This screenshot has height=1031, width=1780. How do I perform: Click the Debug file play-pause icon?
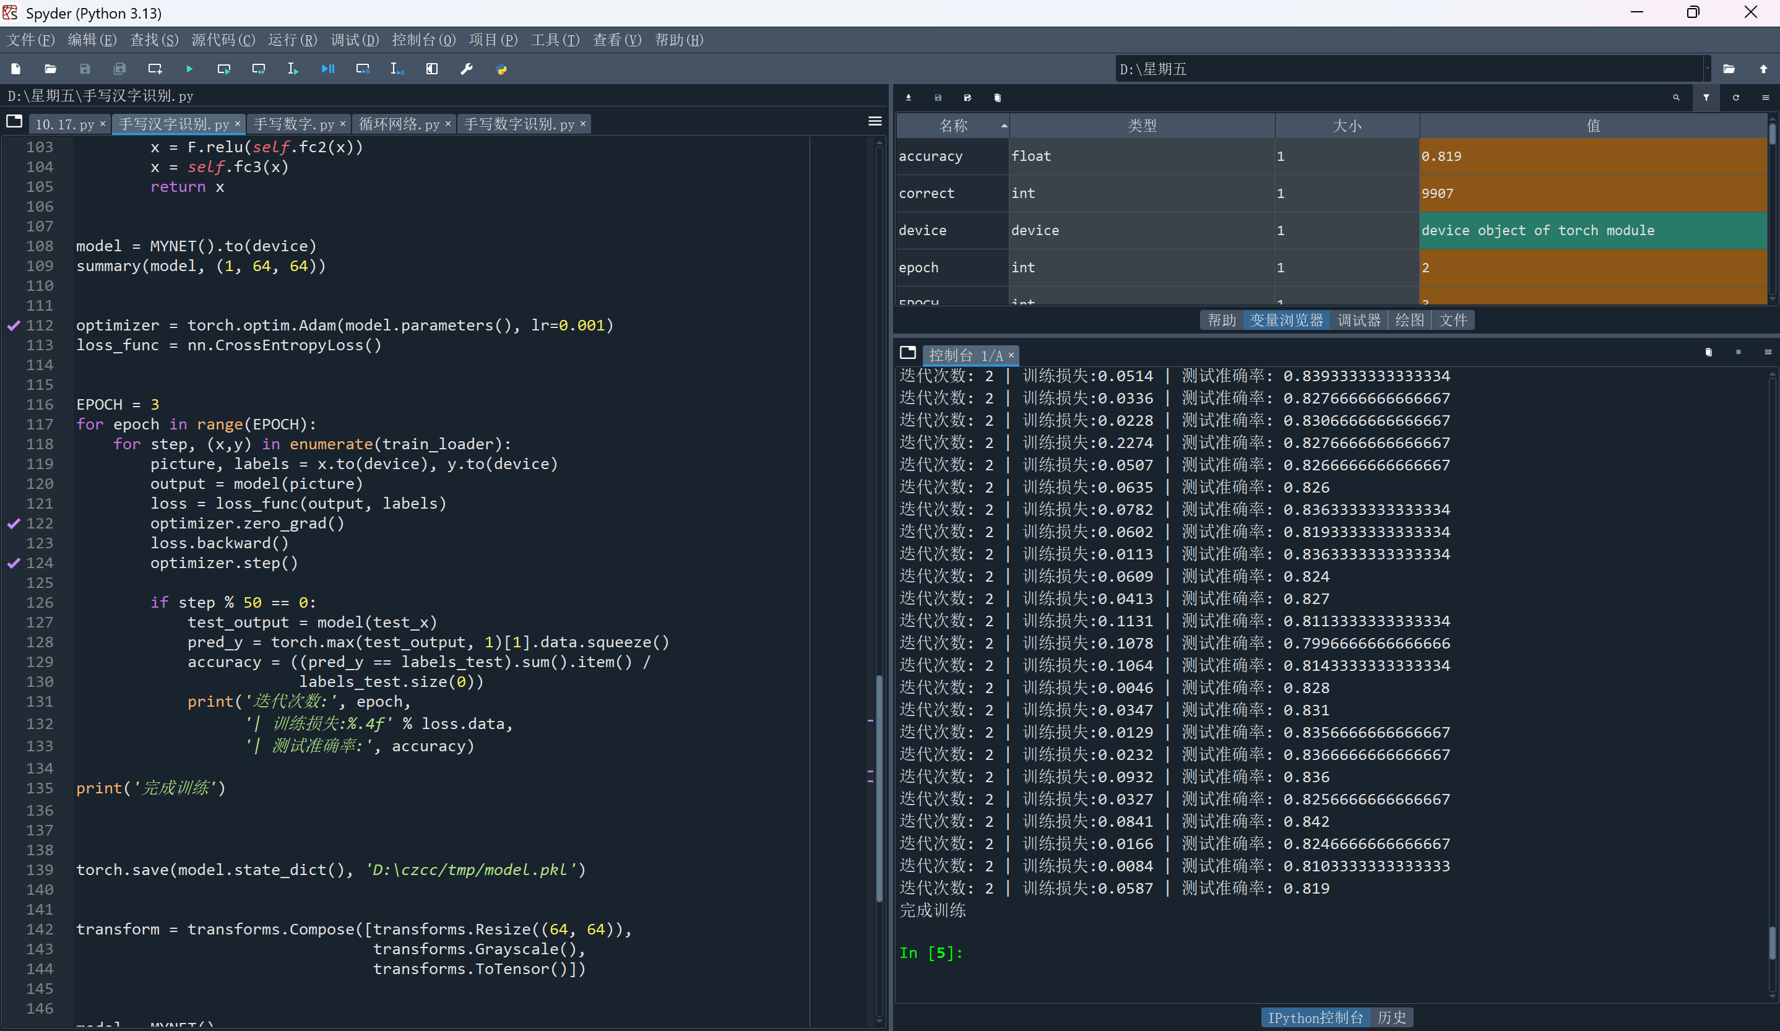[328, 69]
